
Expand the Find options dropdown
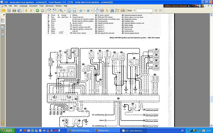(134, 11)
